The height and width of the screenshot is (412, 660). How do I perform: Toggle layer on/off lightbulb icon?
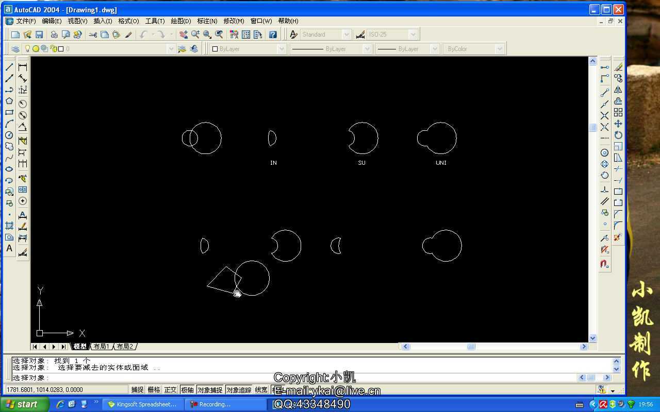[x=28, y=49]
